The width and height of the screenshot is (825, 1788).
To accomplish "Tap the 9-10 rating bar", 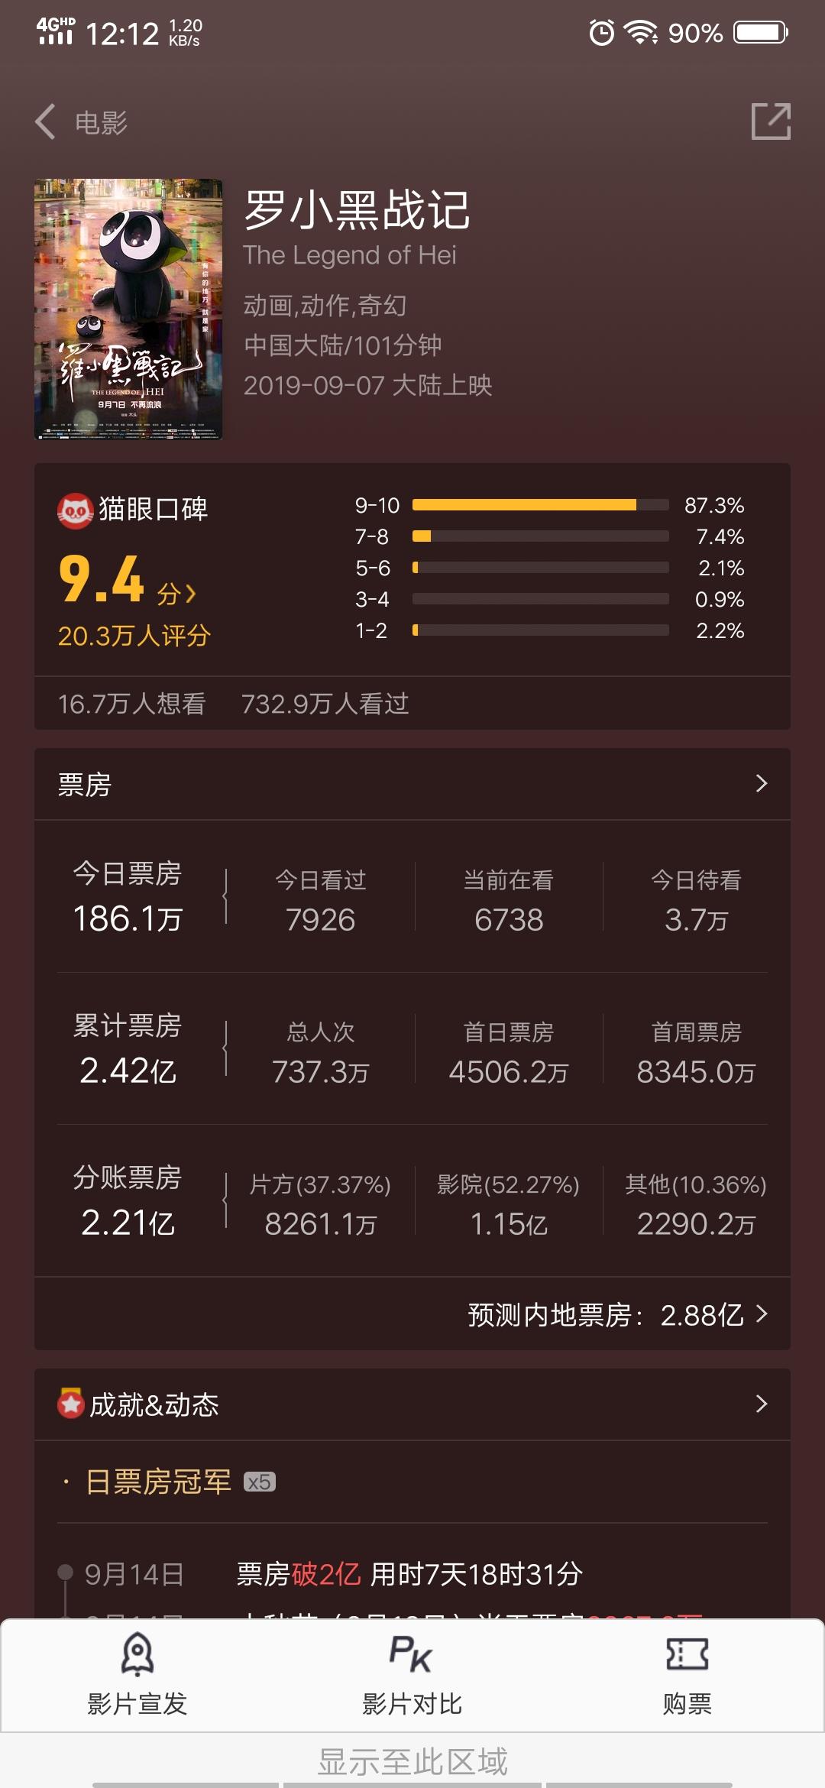I will pyautogui.click(x=540, y=505).
